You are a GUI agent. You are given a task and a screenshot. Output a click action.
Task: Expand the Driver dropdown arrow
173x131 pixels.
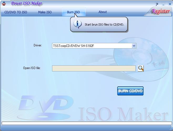pos(134,46)
